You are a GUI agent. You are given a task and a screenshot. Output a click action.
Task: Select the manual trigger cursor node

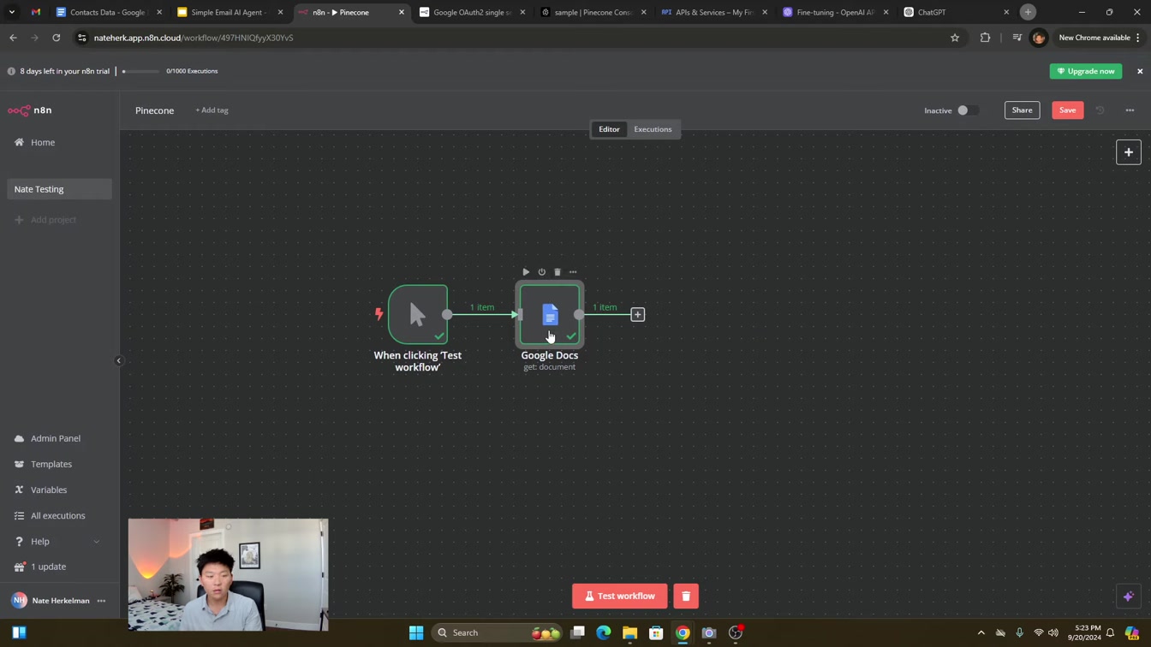click(x=418, y=315)
